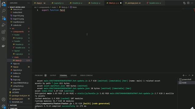Open App.css in the explorer

coord(16,64)
